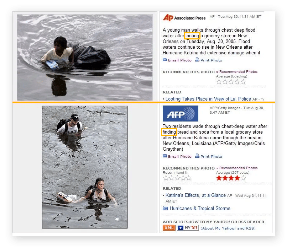Viewport: 287px width, 248px height.
Task: Click the Add to MY Y! button
Action: (x=188, y=228)
